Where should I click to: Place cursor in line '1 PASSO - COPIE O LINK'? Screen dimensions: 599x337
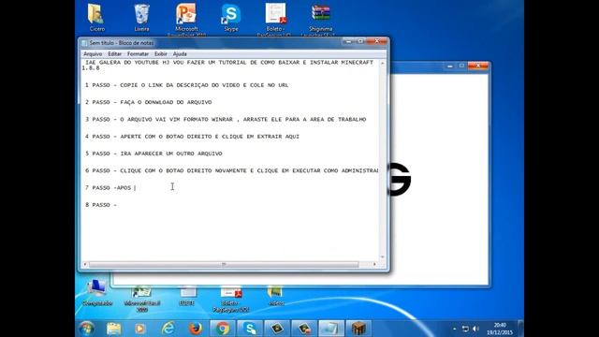pyautogui.click(x=186, y=85)
